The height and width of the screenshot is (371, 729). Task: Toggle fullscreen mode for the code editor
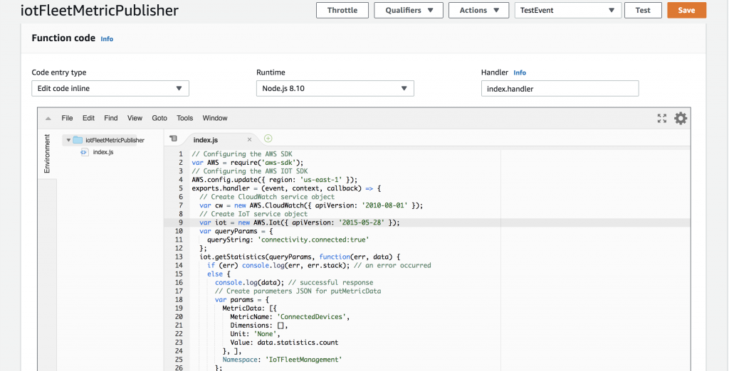point(661,119)
